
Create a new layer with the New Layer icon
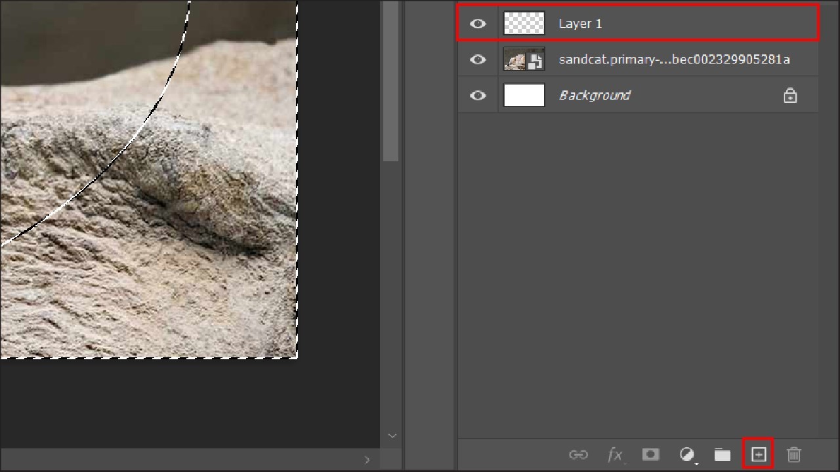(x=758, y=454)
